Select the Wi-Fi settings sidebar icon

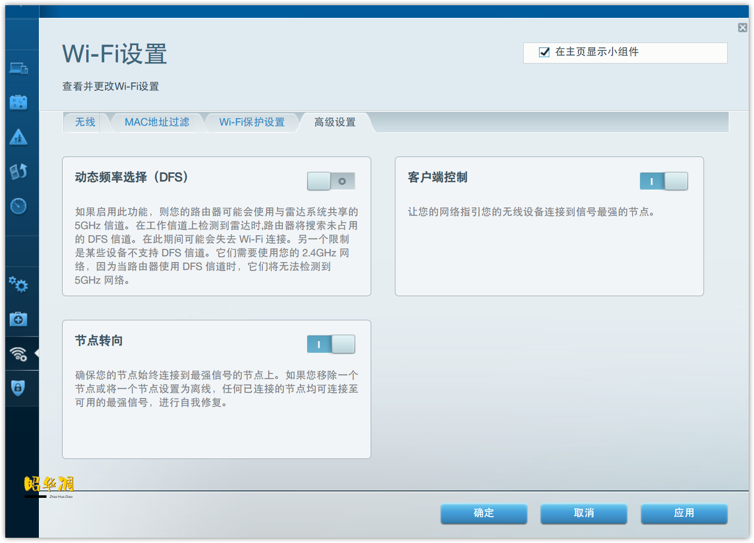[x=18, y=354]
